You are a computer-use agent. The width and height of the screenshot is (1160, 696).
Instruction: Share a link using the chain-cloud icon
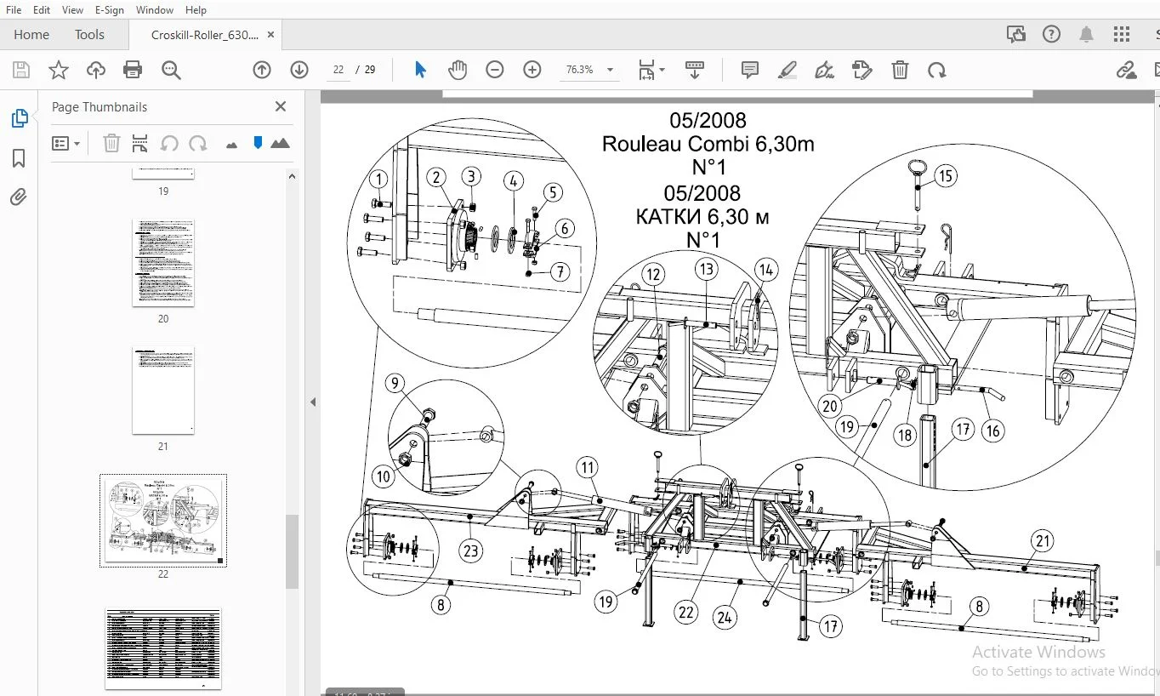pos(1127,70)
